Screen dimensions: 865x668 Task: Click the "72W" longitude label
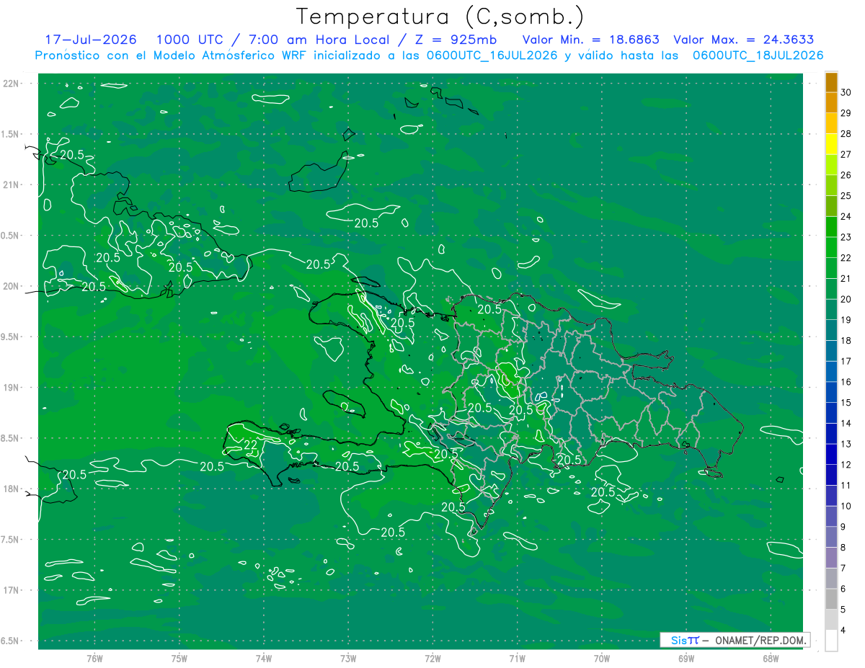(432, 659)
